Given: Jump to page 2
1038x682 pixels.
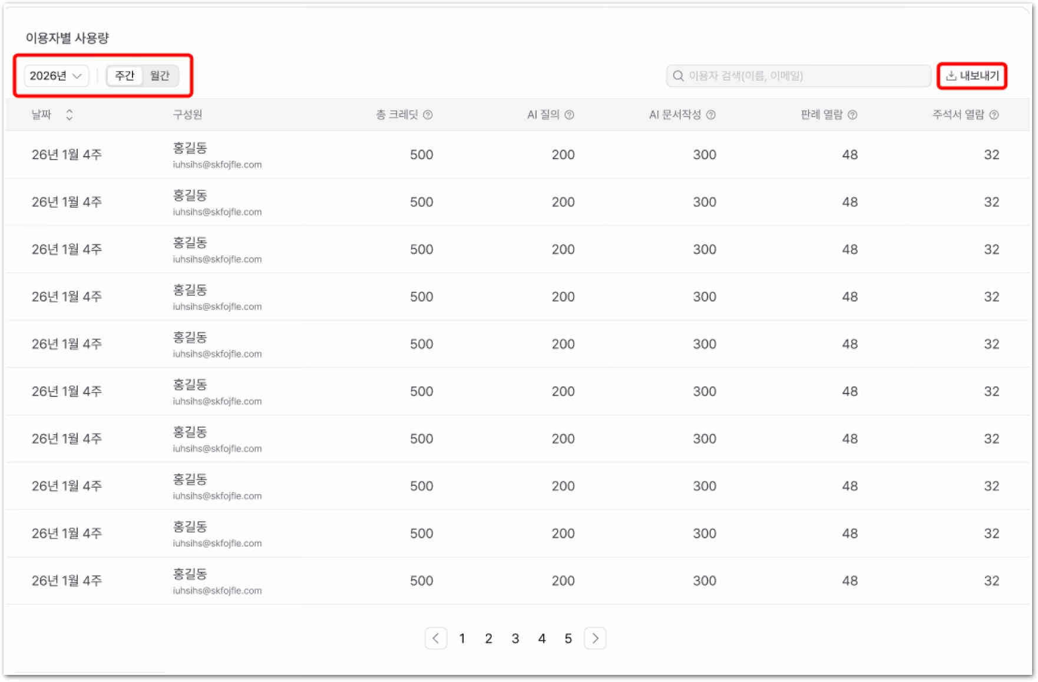Looking at the screenshot, I should [488, 638].
